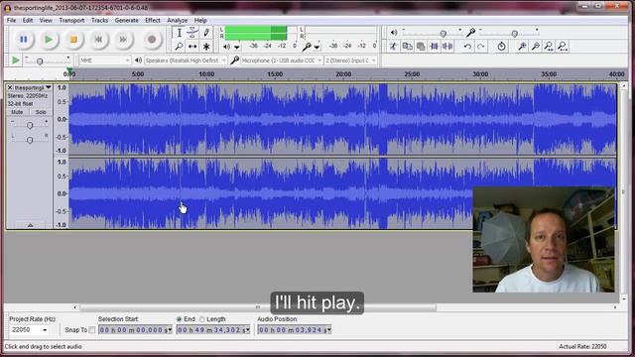Open the input meter options dropdown arrow
635x357 pixels.
[x=317, y=48]
